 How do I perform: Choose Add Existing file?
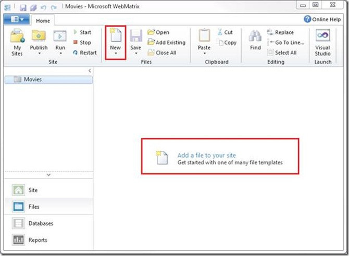point(166,42)
